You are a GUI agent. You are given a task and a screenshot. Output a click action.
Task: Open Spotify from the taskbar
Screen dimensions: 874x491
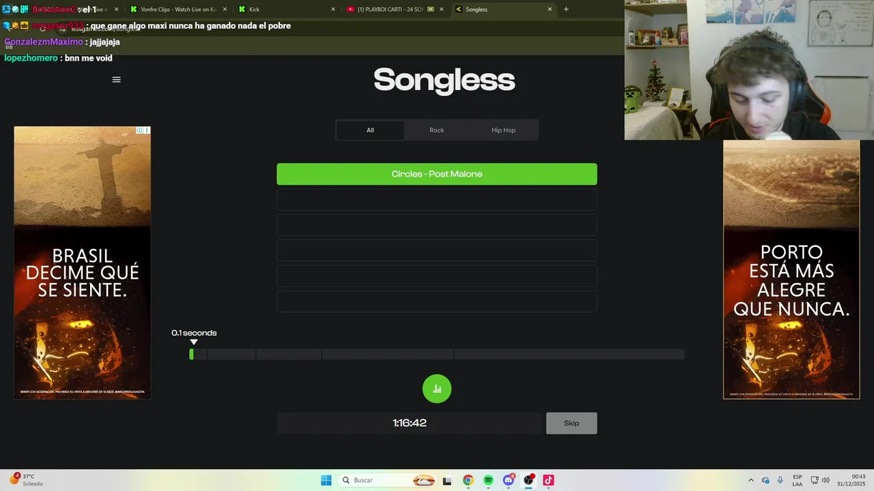[488, 480]
